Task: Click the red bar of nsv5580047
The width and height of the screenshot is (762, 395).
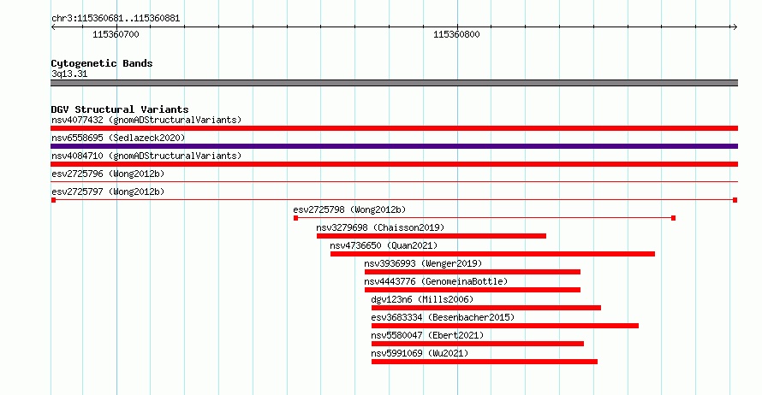Action: [478, 344]
